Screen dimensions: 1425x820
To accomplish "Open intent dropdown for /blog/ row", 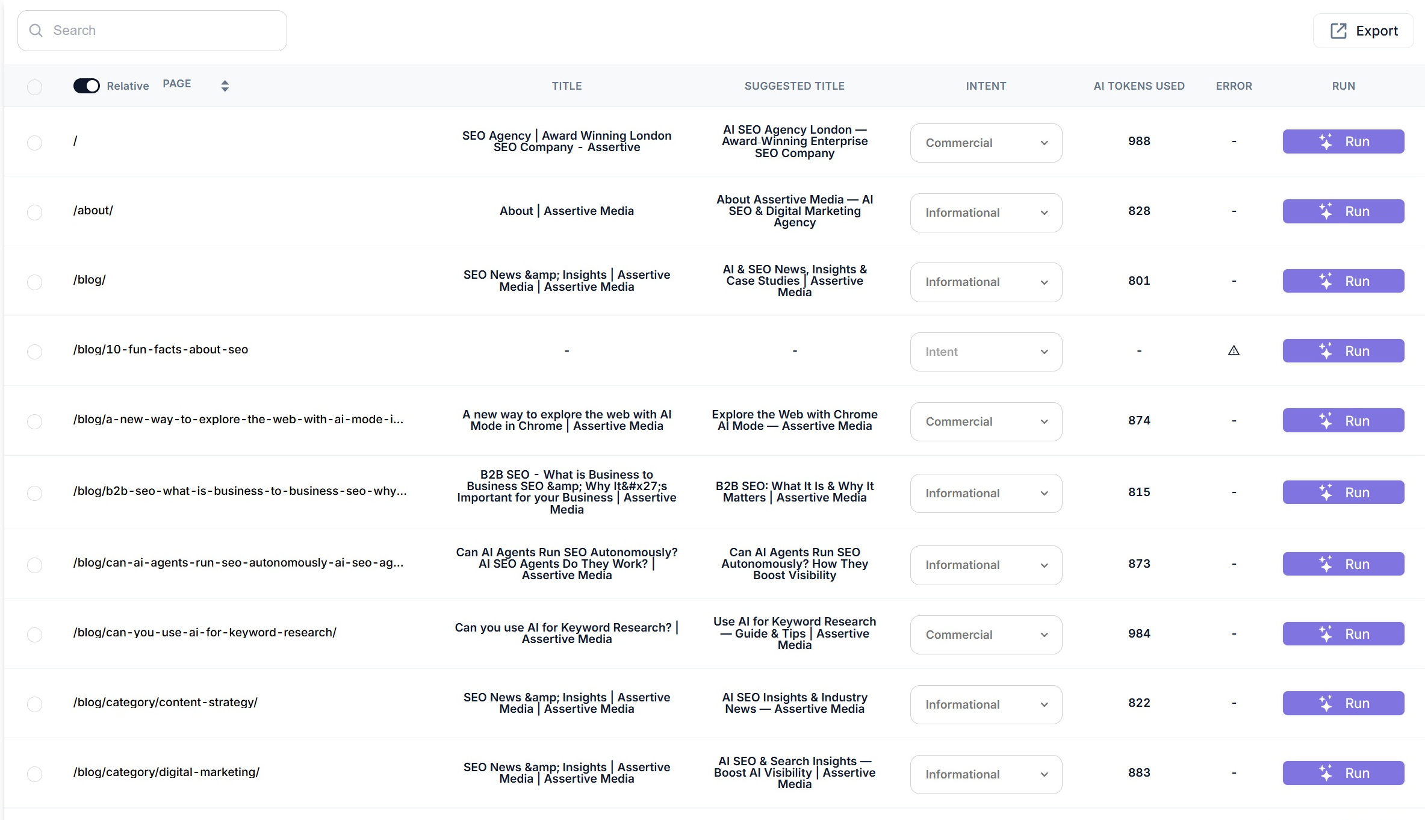I will [x=986, y=282].
